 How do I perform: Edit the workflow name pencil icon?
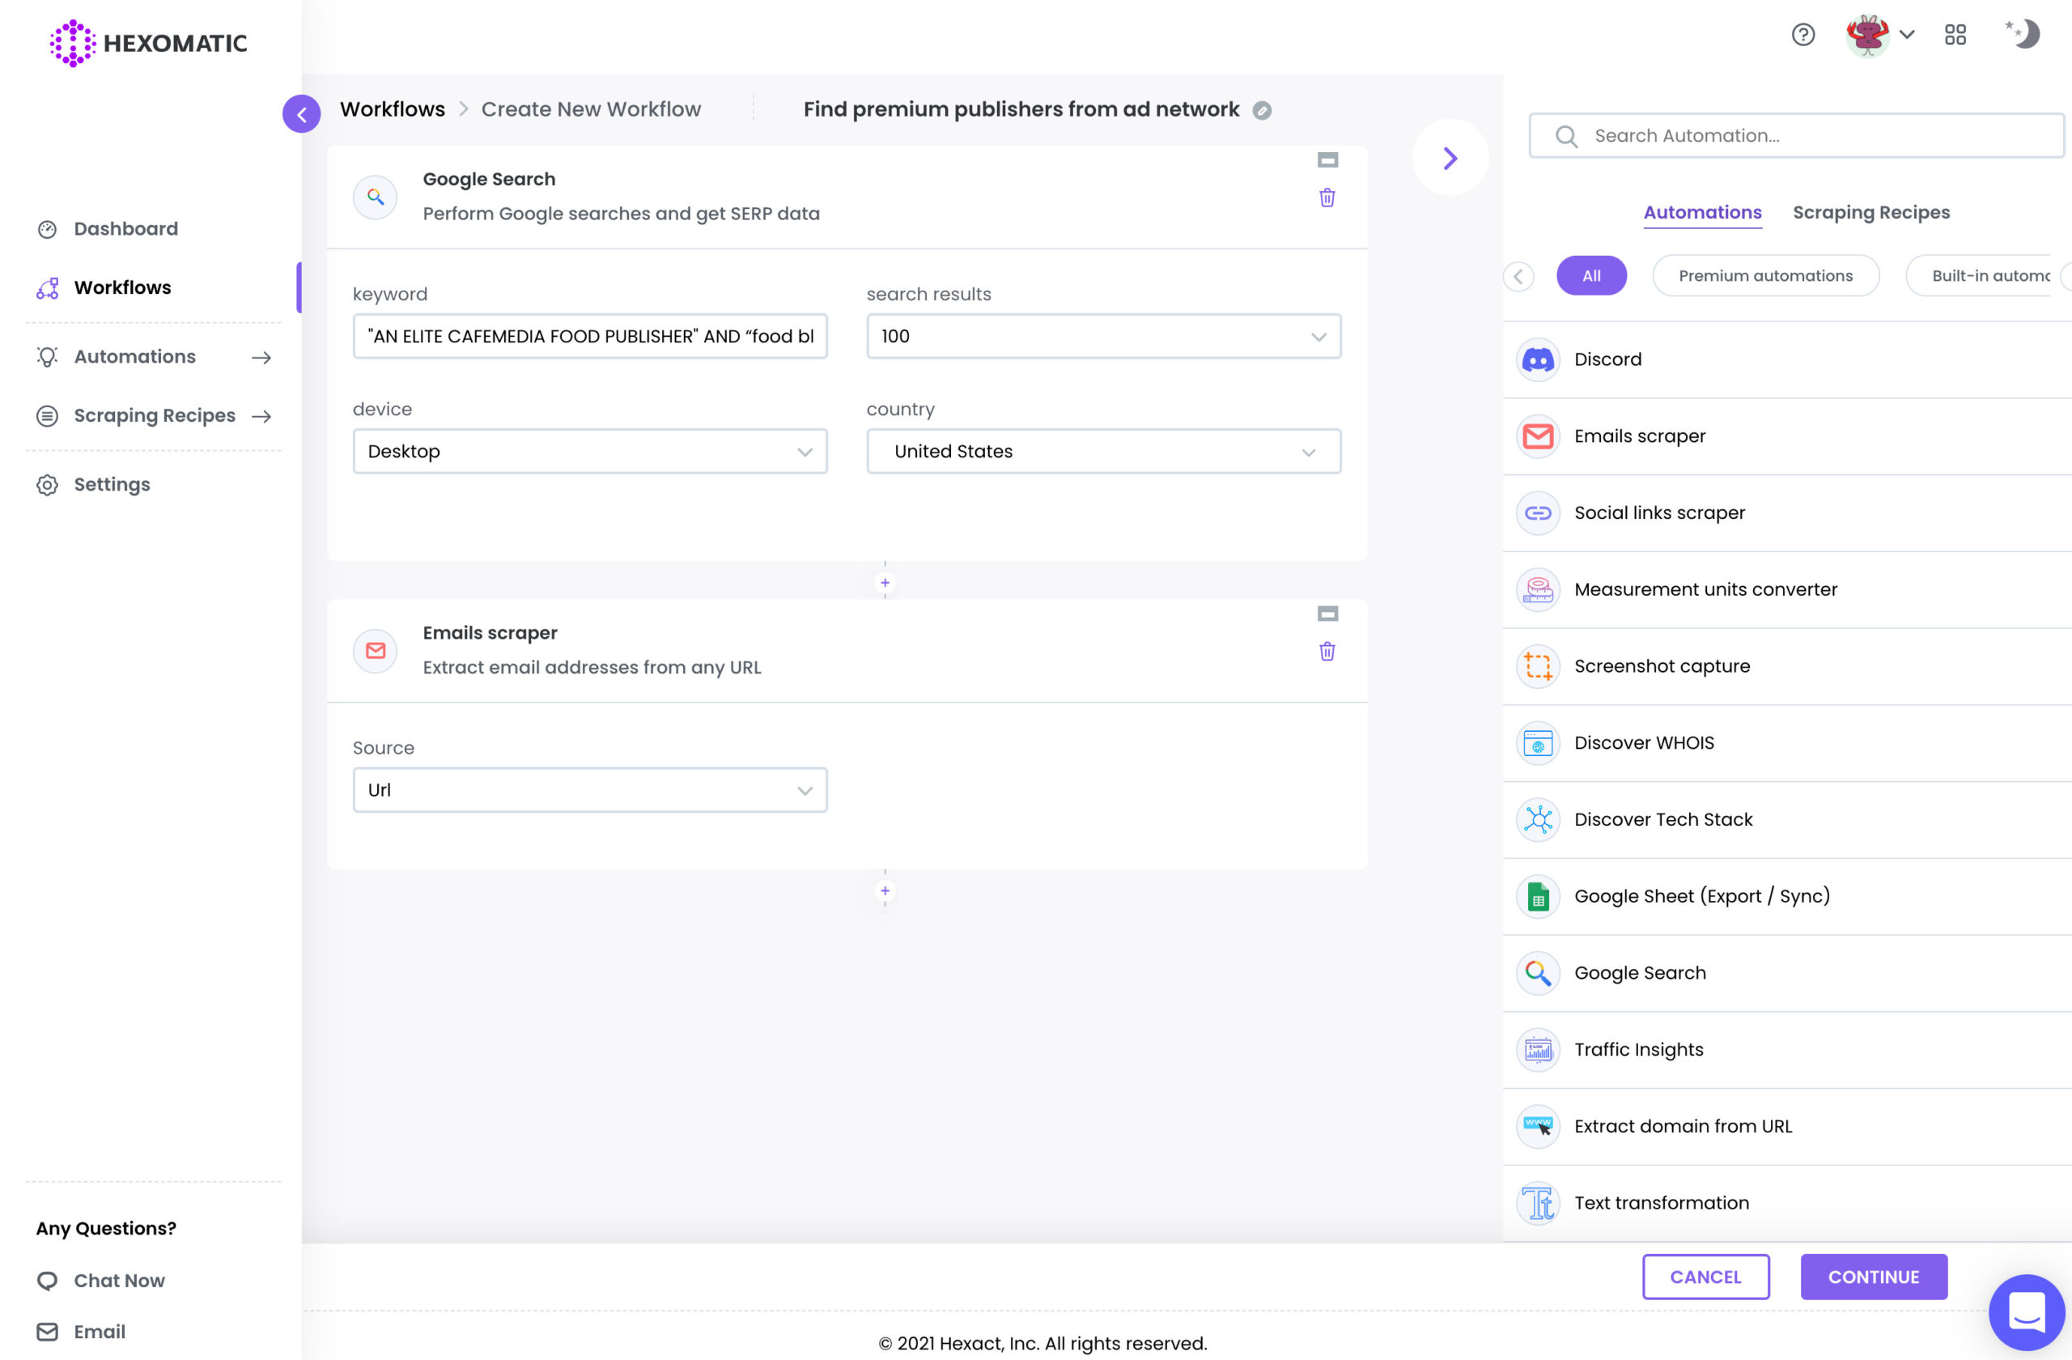1262,111
